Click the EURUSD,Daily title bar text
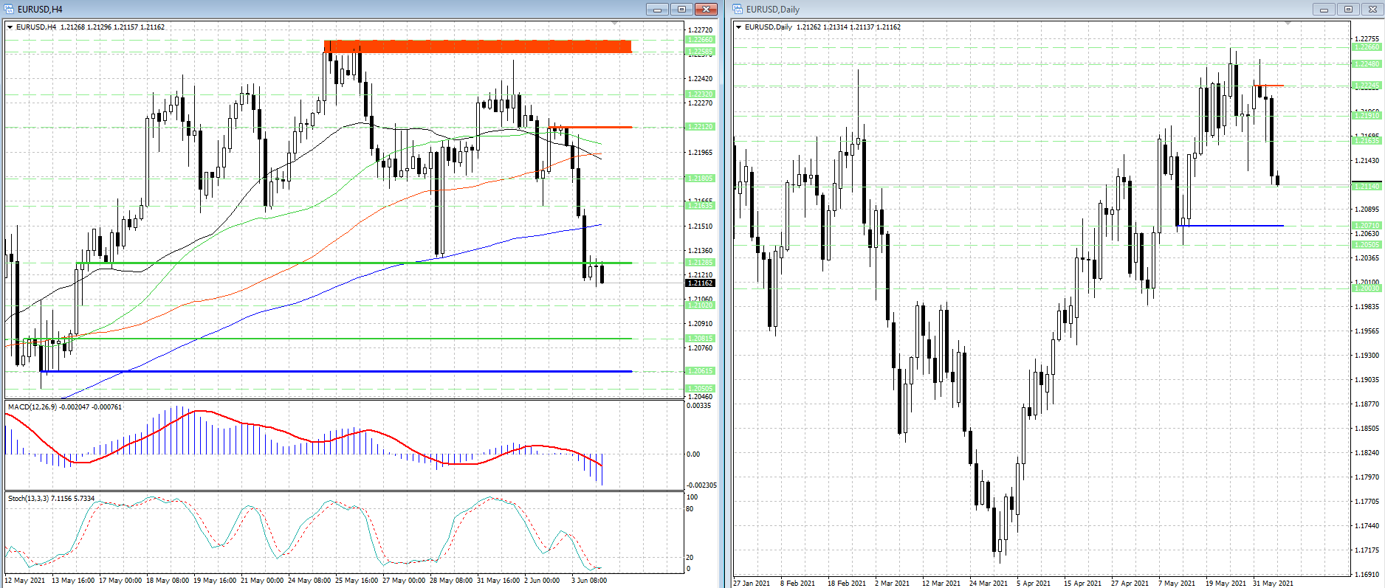The image size is (1385, 588). click(x=773, y=10)
